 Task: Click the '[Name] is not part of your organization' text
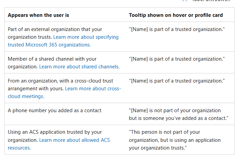175,110
